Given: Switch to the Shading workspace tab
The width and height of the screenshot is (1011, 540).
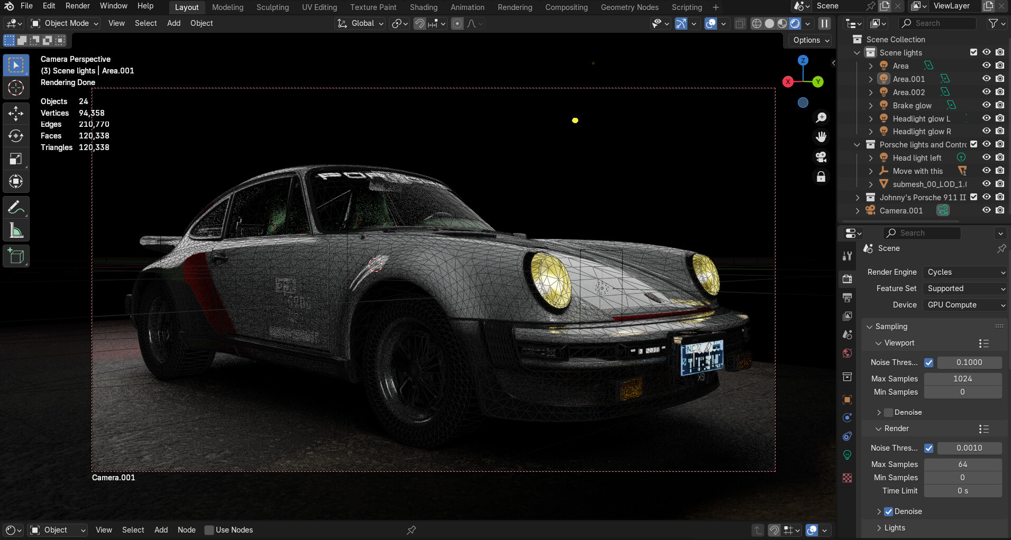Looking at the screenshot, I should coord(423,7).
